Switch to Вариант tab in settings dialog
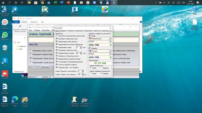 64,31
